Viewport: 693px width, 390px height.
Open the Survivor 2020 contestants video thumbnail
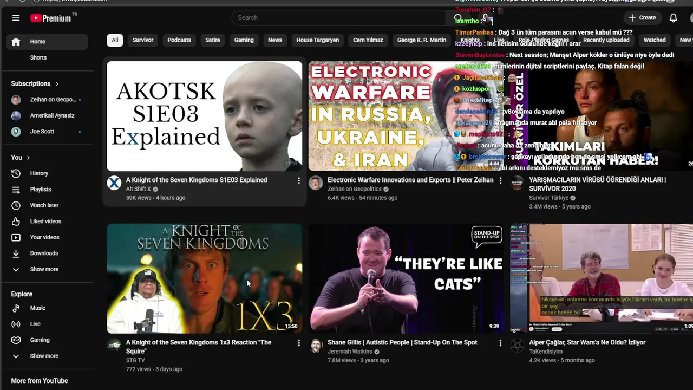tap(602, 116)
